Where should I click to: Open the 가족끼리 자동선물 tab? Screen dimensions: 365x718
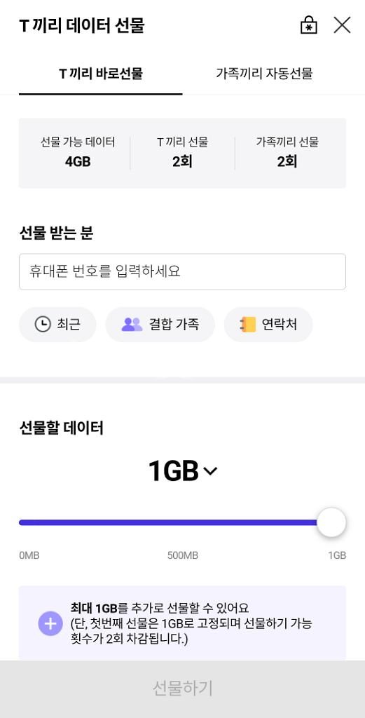click(x=264, y=74)
